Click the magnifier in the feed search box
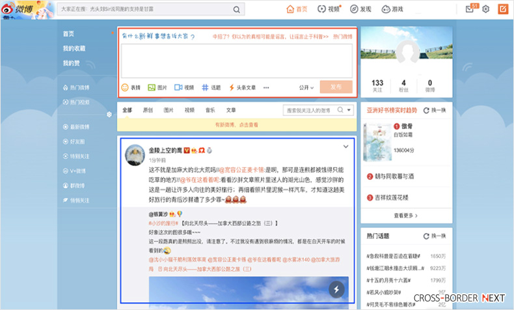This screenshot has width=514, height=310. tap(340, 110)
